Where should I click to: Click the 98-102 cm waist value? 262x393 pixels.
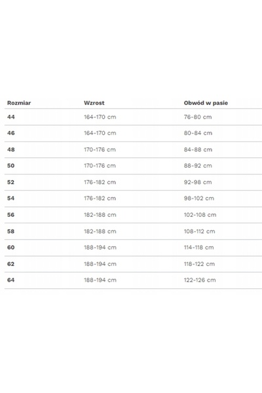pyautogui.click(x=199, y=198)
